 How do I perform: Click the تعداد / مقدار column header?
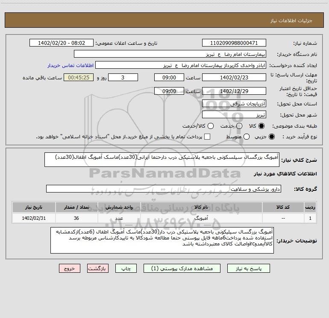click(76, 207)
